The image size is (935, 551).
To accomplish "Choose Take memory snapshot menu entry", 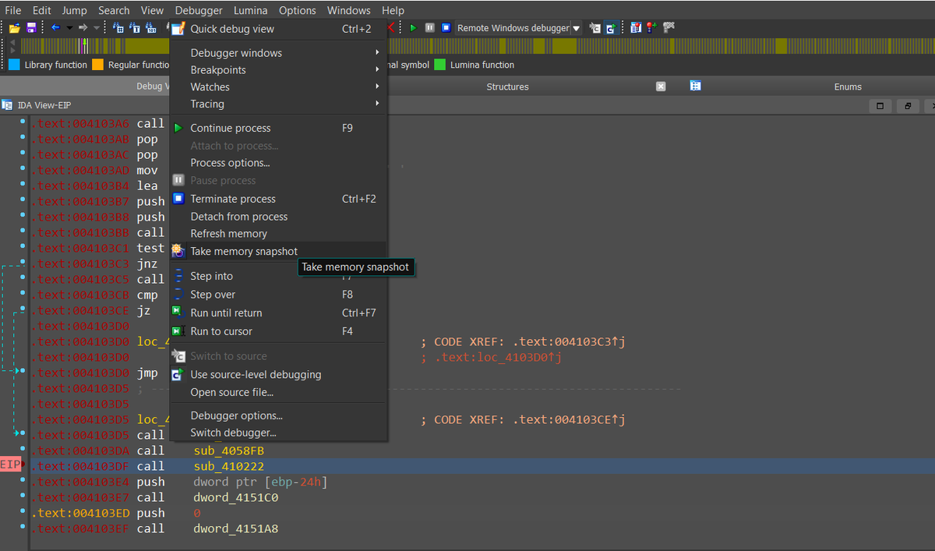I will click(278, 252).
